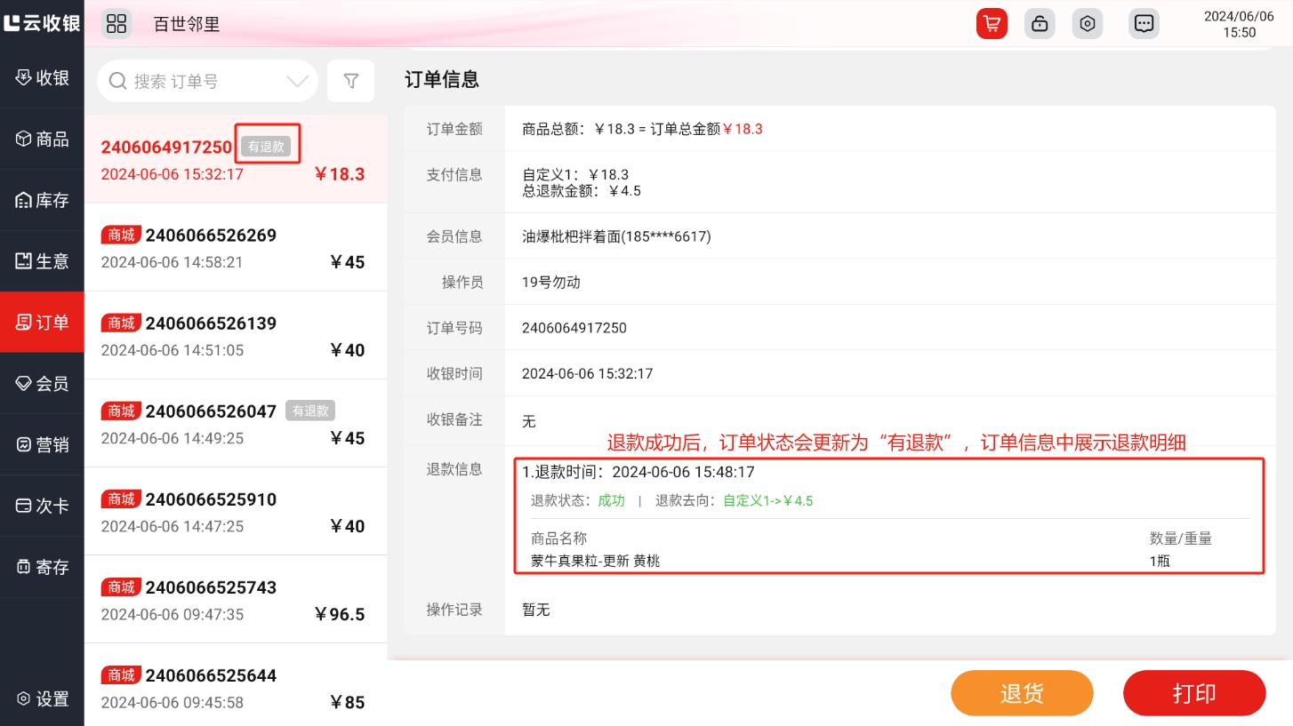The image size is (1293, 726).
Task: Click the 搜索 订单号 search field
Action: pos(200,82)
